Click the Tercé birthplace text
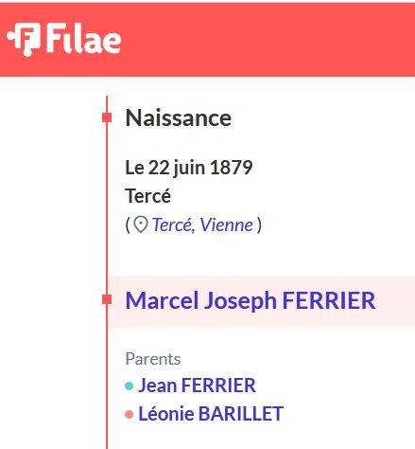This screenshot has width=415, height=449. 148,195
